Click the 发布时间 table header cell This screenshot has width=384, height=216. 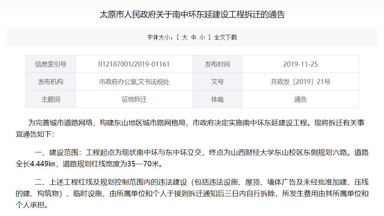(217, 64)
